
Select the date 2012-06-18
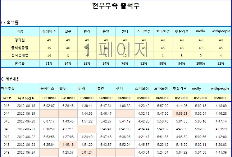(26, 106)
